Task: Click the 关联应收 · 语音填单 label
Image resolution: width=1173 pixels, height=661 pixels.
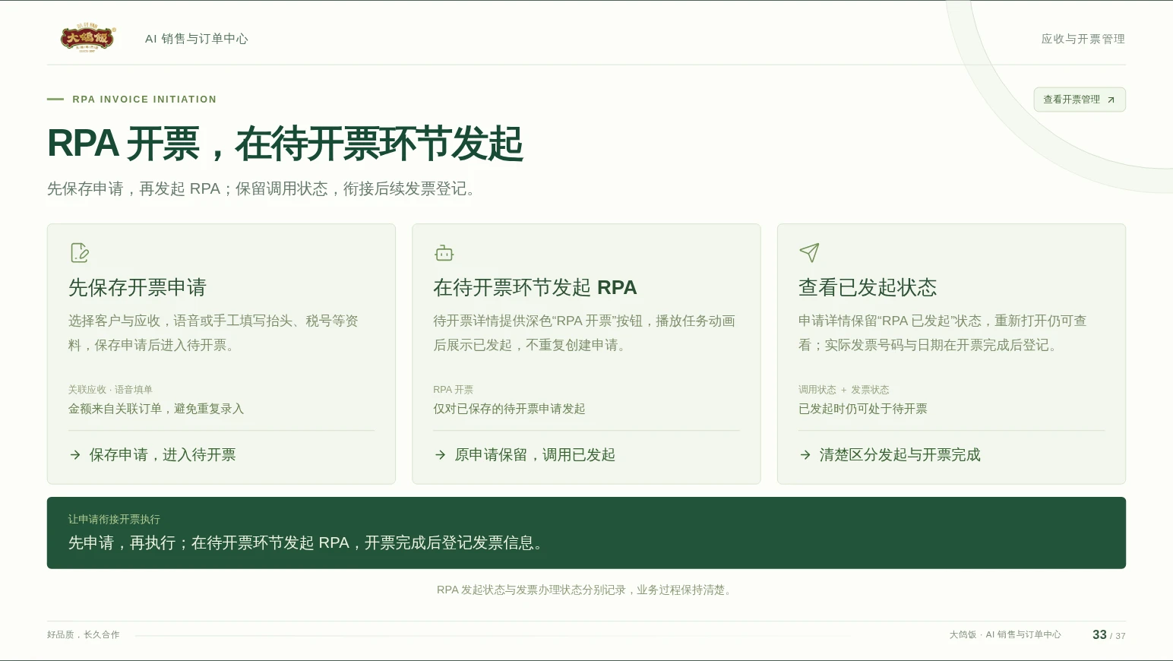Action: tap(110, 390)
